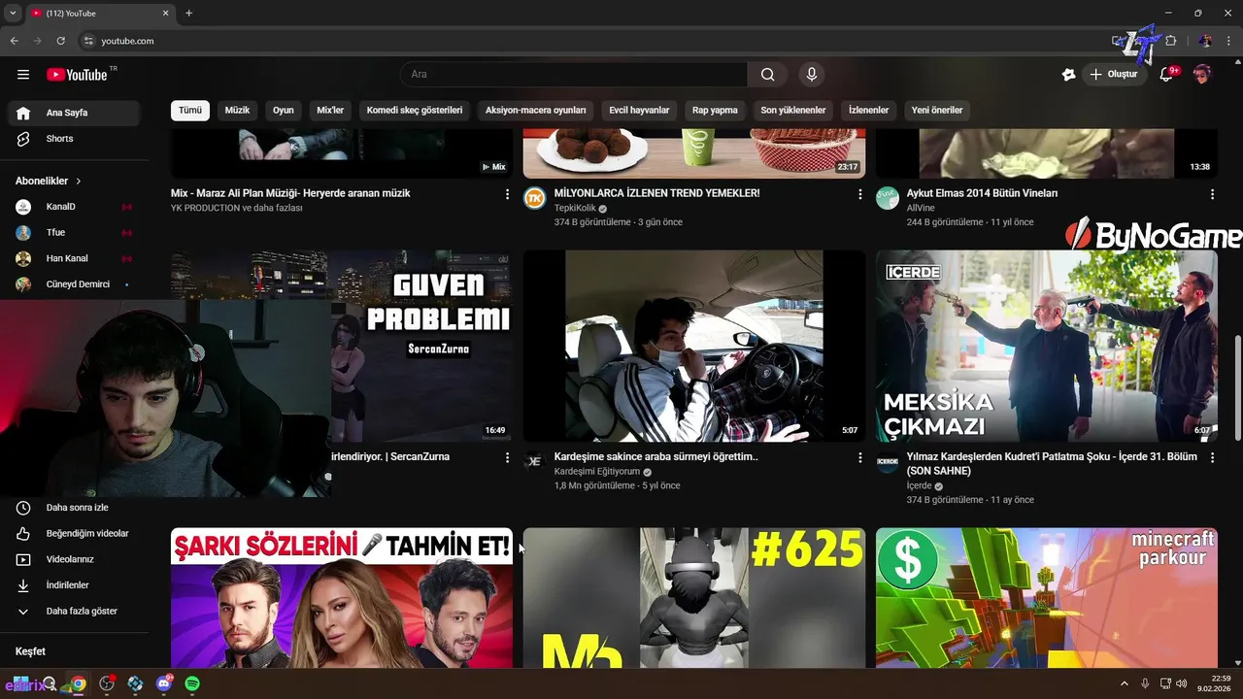Expand 'Daha fazla göster' in sidebar

(74, 612)
